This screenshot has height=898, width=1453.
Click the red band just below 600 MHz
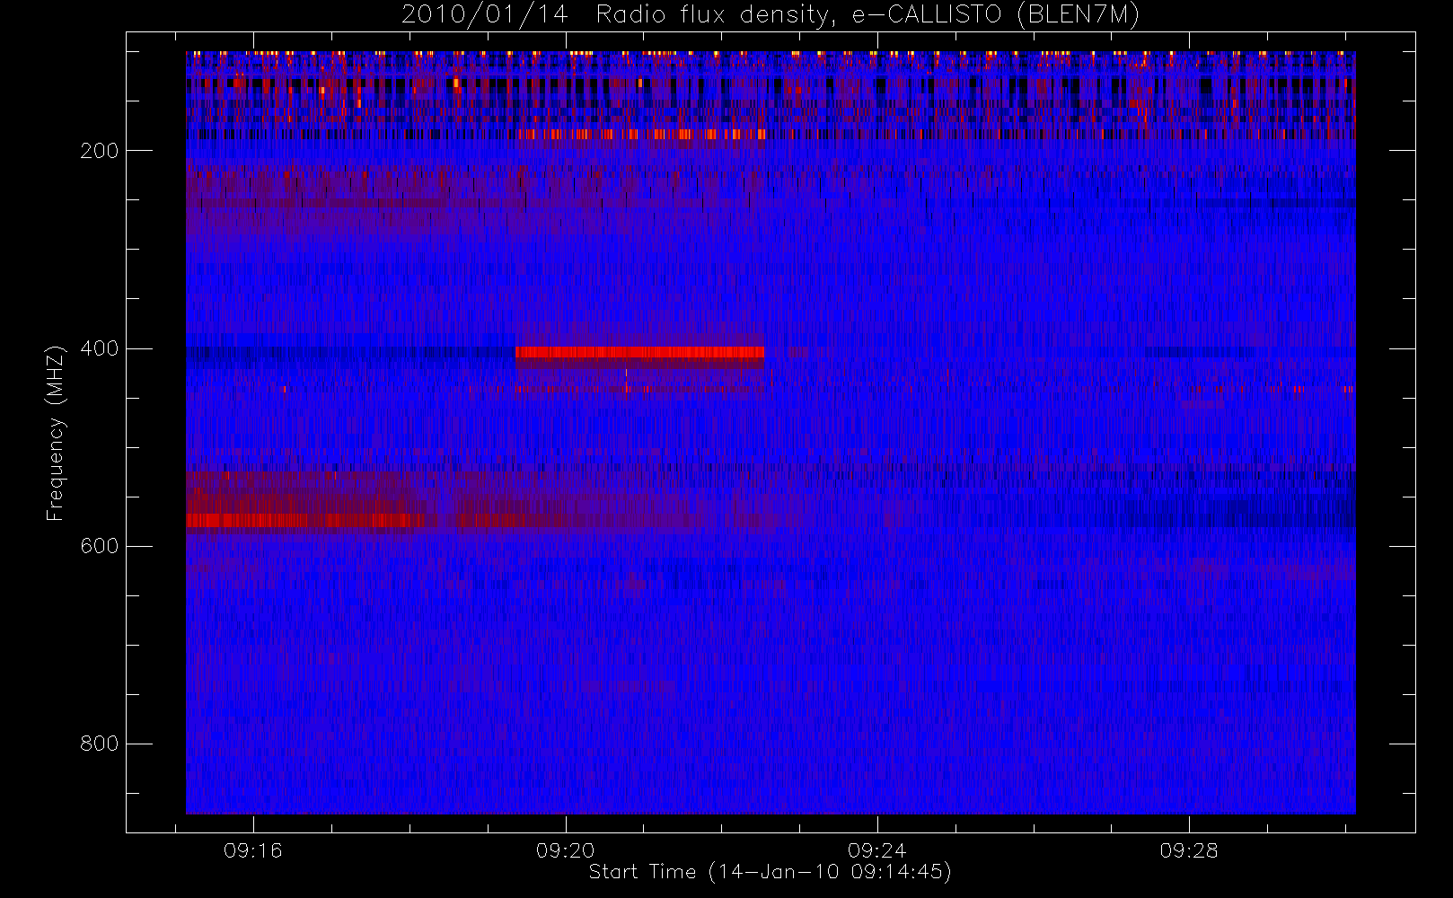[305, 520]
